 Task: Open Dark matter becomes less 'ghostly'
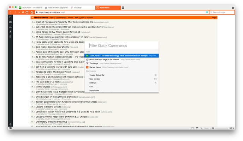pyautogui.click(x=52, y=47)
